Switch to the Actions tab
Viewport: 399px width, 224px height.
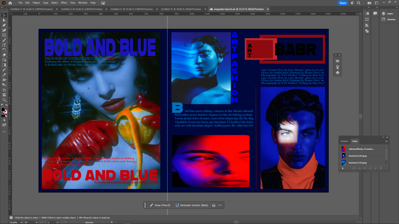point(344,141)
